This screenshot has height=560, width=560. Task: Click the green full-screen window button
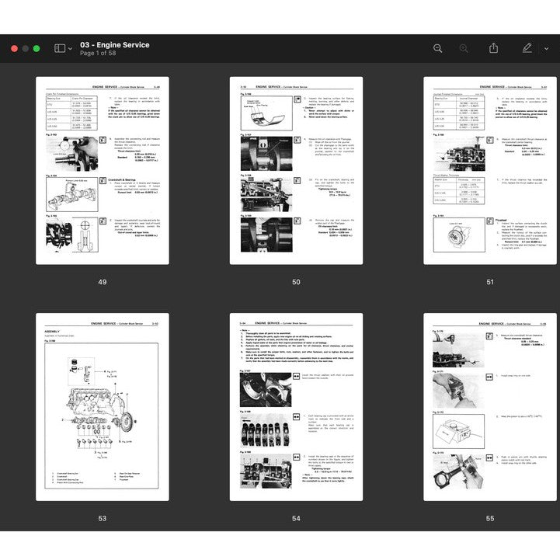37,48
